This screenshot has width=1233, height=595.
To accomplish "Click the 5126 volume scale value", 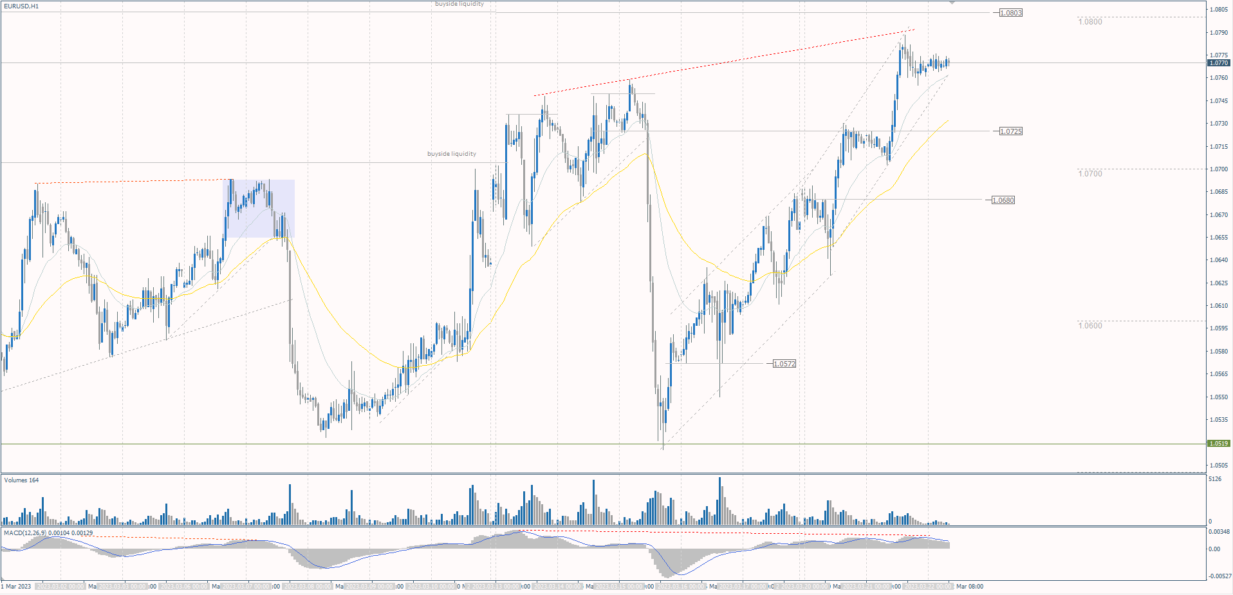I will point(1215,479).
